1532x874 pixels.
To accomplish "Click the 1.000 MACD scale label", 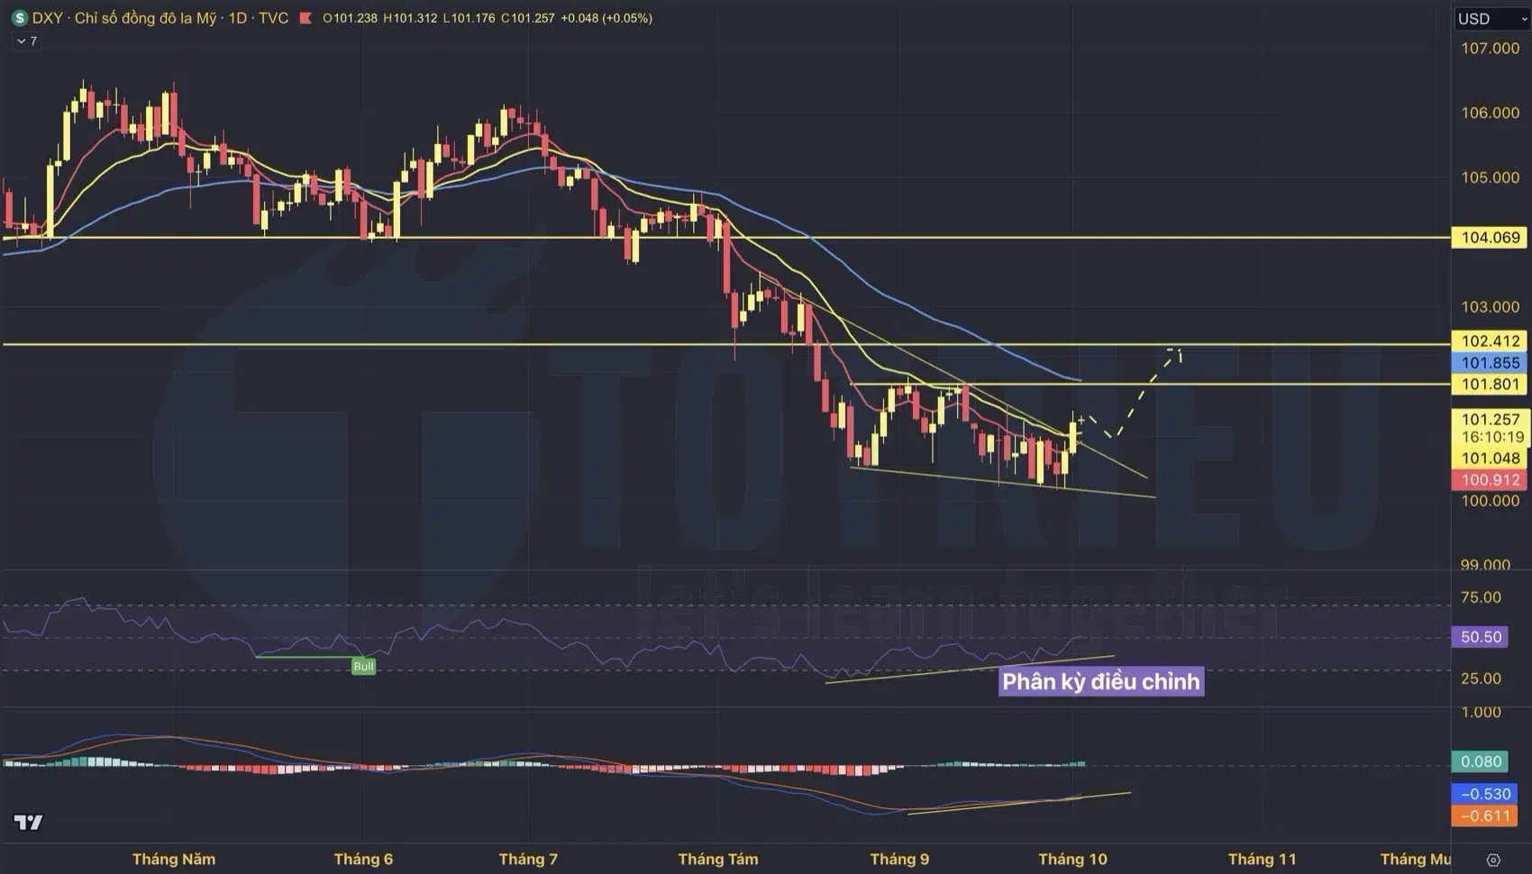I will tap(1481, 712).
